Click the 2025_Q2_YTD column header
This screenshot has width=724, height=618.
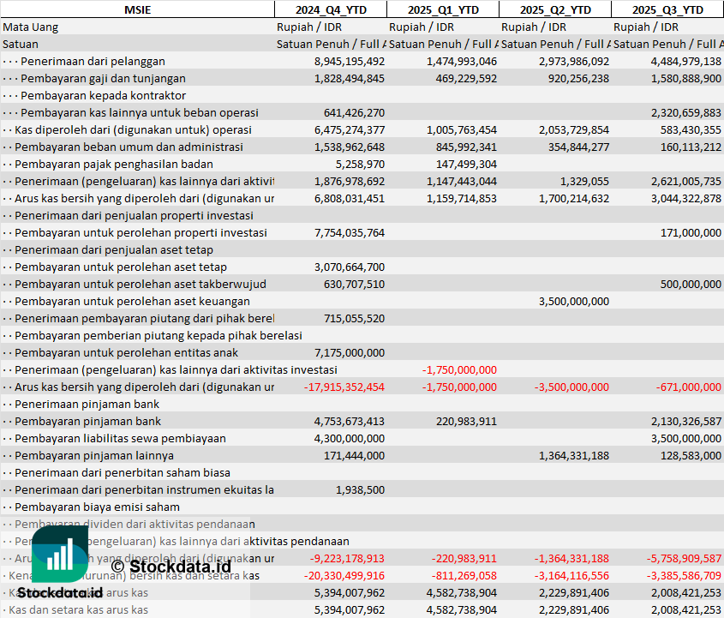point(554,9)
